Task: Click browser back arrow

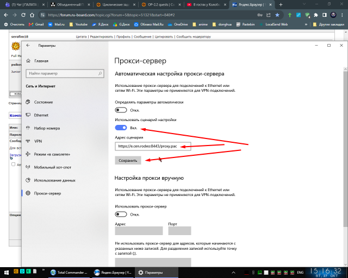Action: coord(6,15)
